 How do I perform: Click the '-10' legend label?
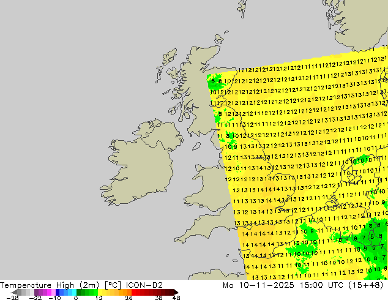54,298
